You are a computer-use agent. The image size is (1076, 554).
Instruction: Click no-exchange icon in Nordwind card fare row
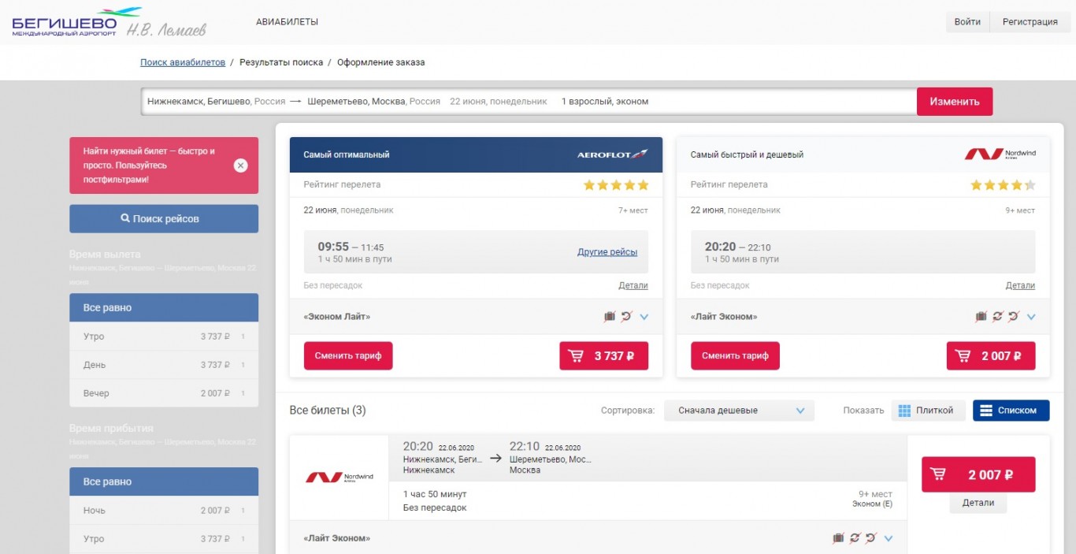click(x=997, y=317)
